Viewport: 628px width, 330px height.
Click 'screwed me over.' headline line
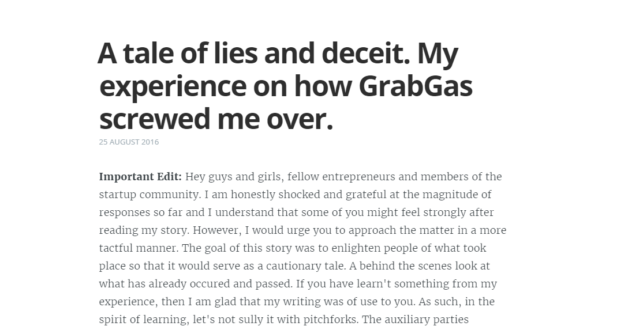[x=216, y=119]
